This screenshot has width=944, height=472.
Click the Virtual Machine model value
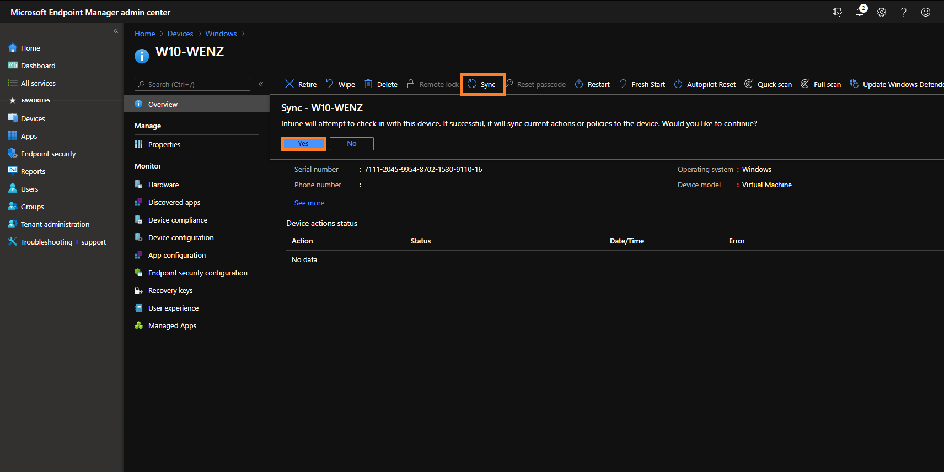[767, 185]
